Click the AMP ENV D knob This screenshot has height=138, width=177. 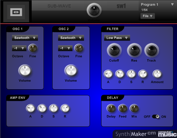pyautogui.click(x=42, y=108)
